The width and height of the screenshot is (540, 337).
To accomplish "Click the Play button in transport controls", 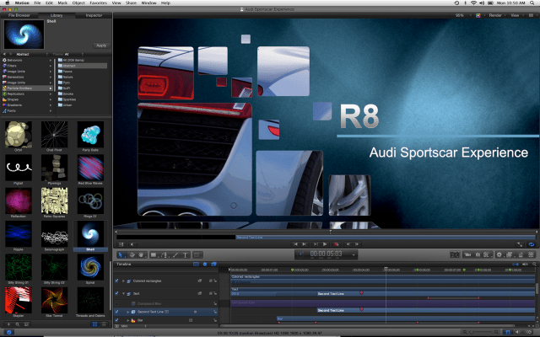I will coord(324,243).
